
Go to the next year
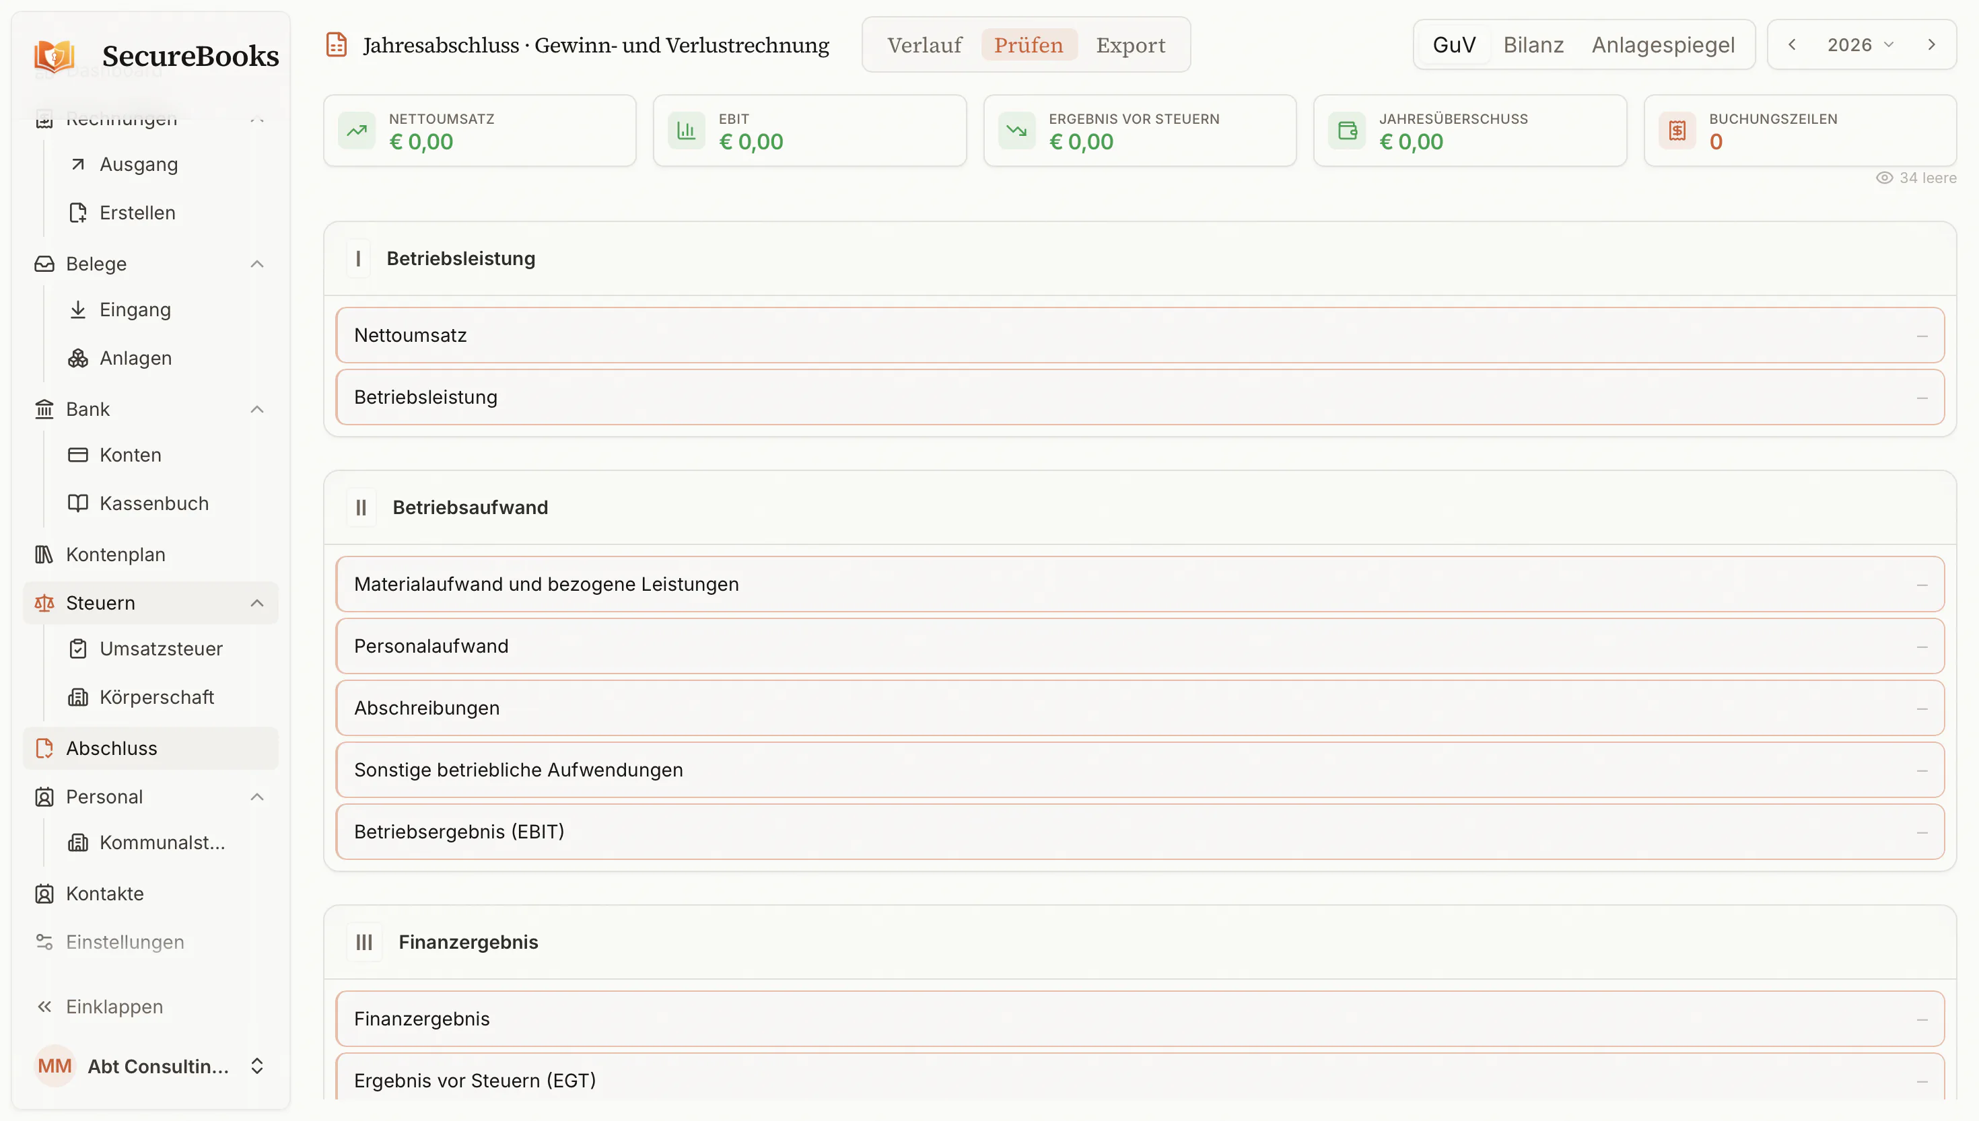(x=1931, y=44)
